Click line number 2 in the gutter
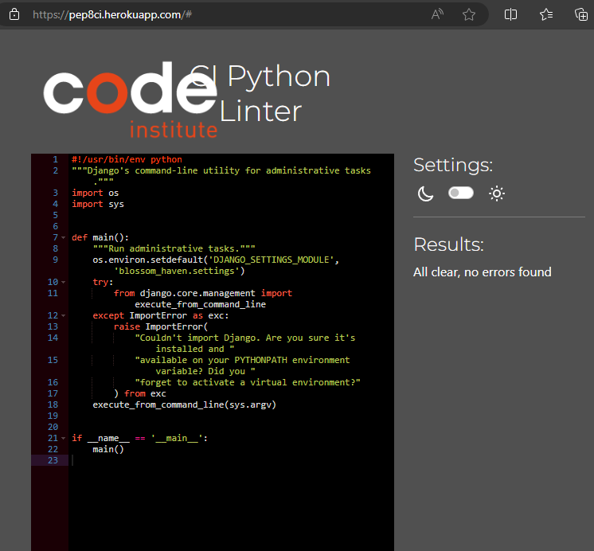Viewport: 594px width, 551px height. 55,171
